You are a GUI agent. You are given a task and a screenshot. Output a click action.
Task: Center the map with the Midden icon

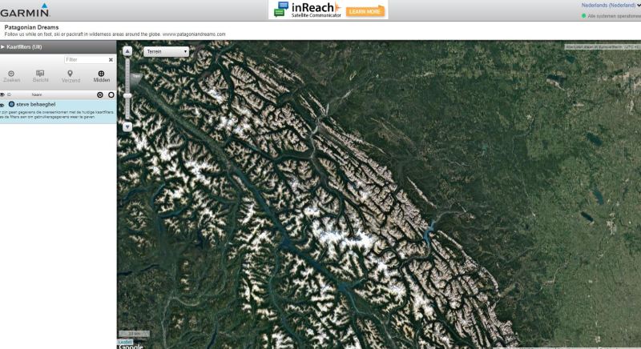click(101, 74)
